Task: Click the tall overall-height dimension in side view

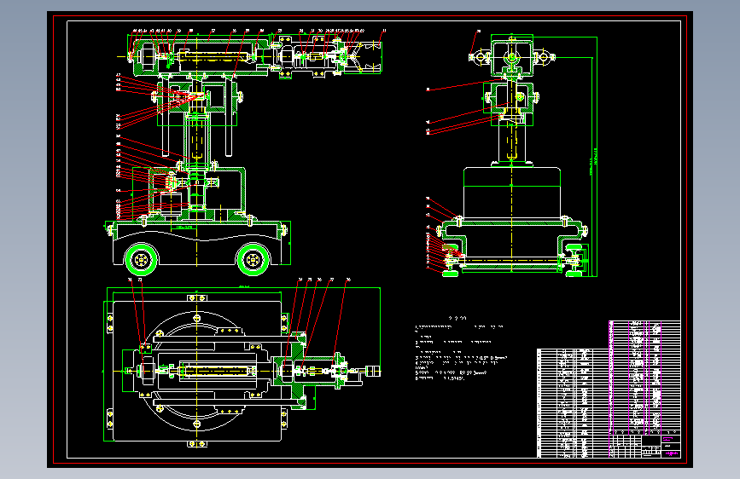Action: click(x=596, y=156)
